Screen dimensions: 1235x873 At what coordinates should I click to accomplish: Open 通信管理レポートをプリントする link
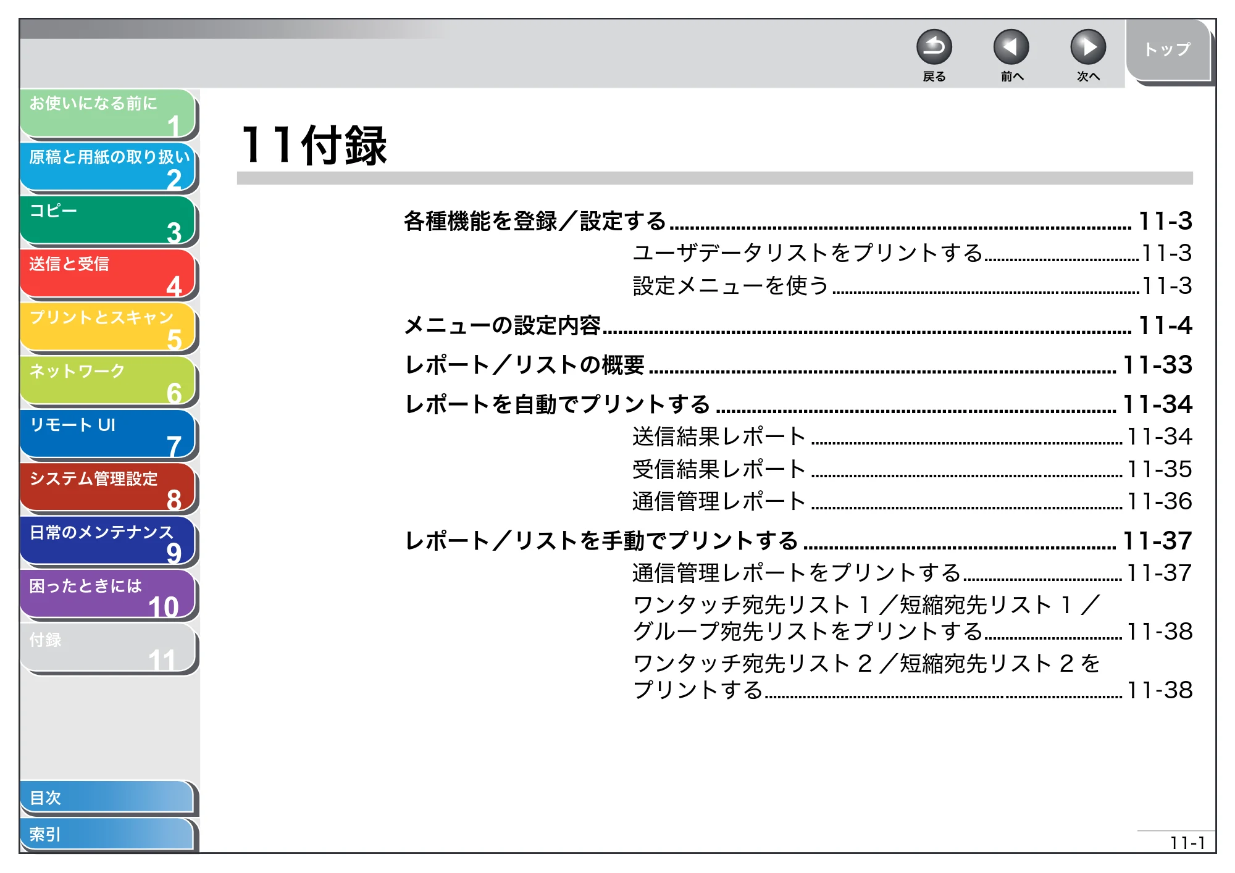point(912,573)
